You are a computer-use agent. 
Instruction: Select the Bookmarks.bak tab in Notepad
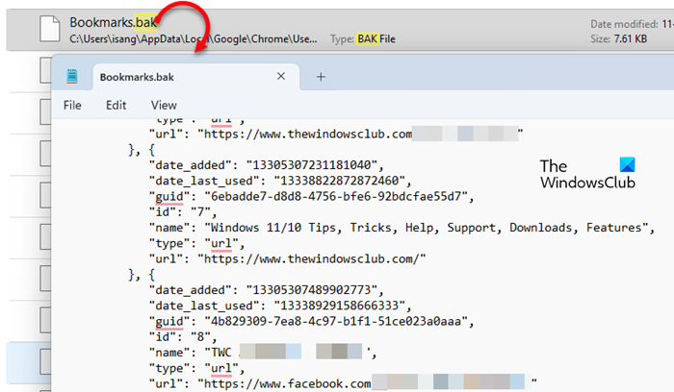[196, 77]
